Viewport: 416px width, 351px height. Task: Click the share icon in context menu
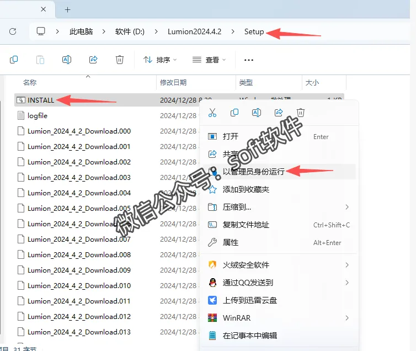coord(279,113)
